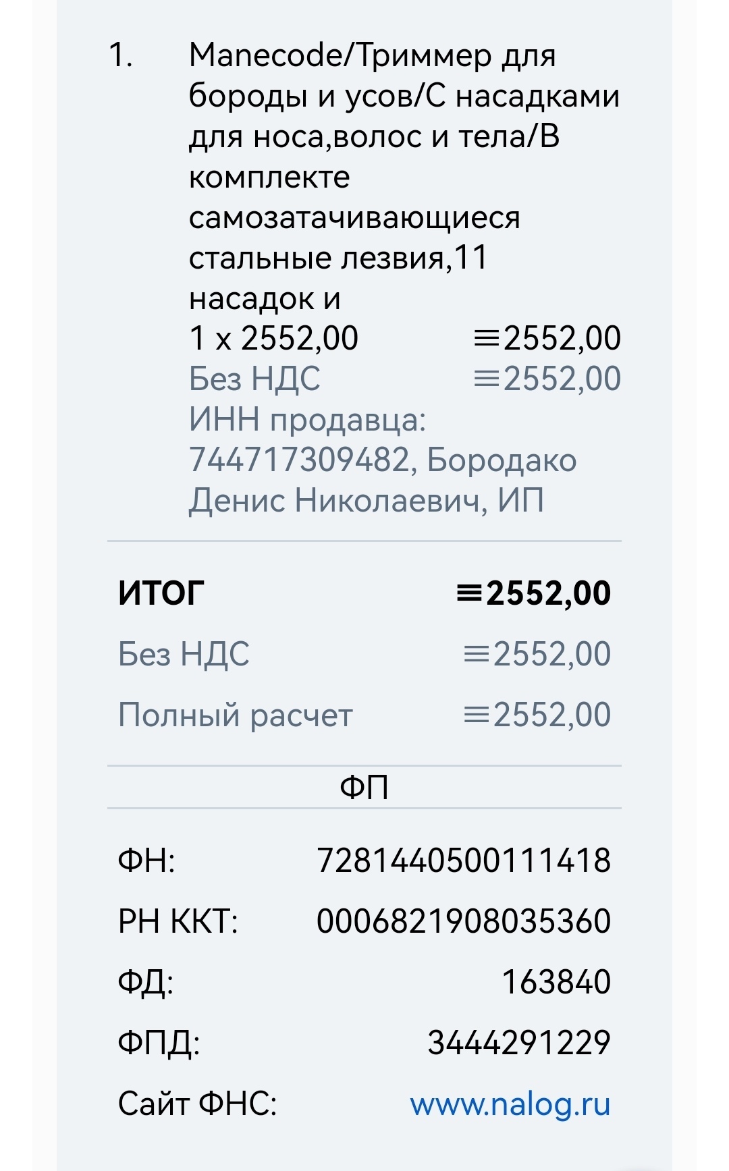The height and width of the screenshot is (1171, 729).
Task: Click the РН ККТ label
Action: (178, 922)
